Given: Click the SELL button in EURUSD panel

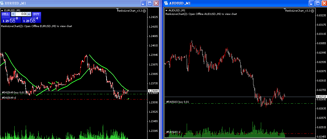Looking at the screenshot, I should 6,14.
